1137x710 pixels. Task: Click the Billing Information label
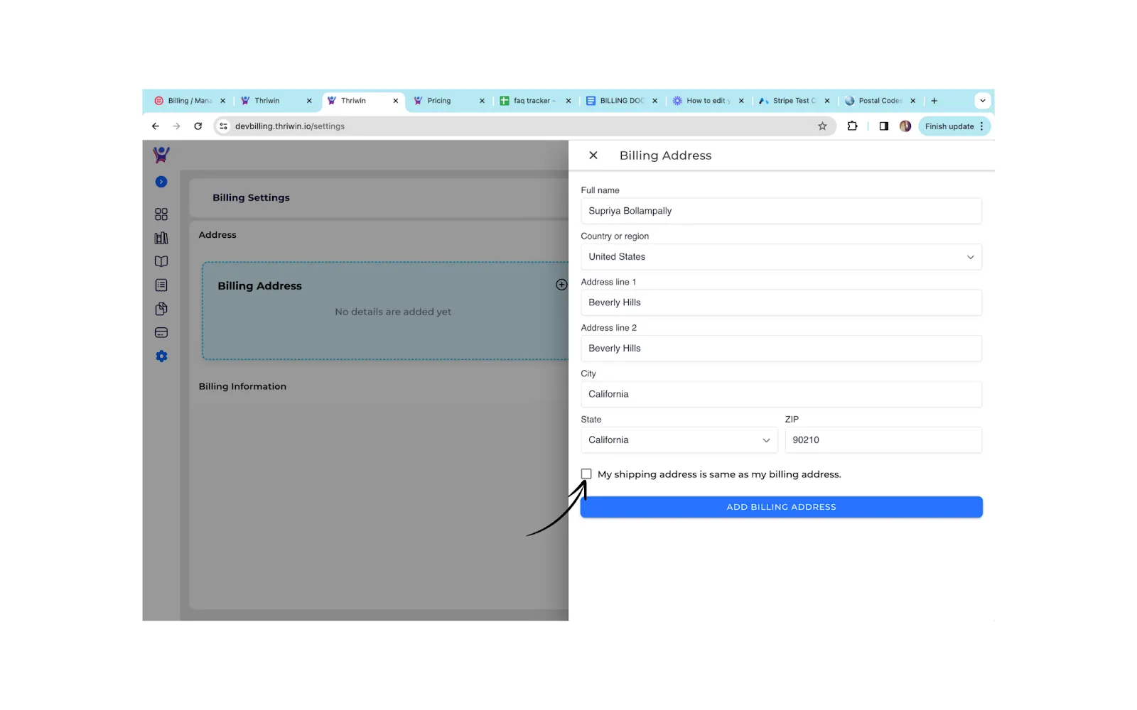[x=242, y=386]
